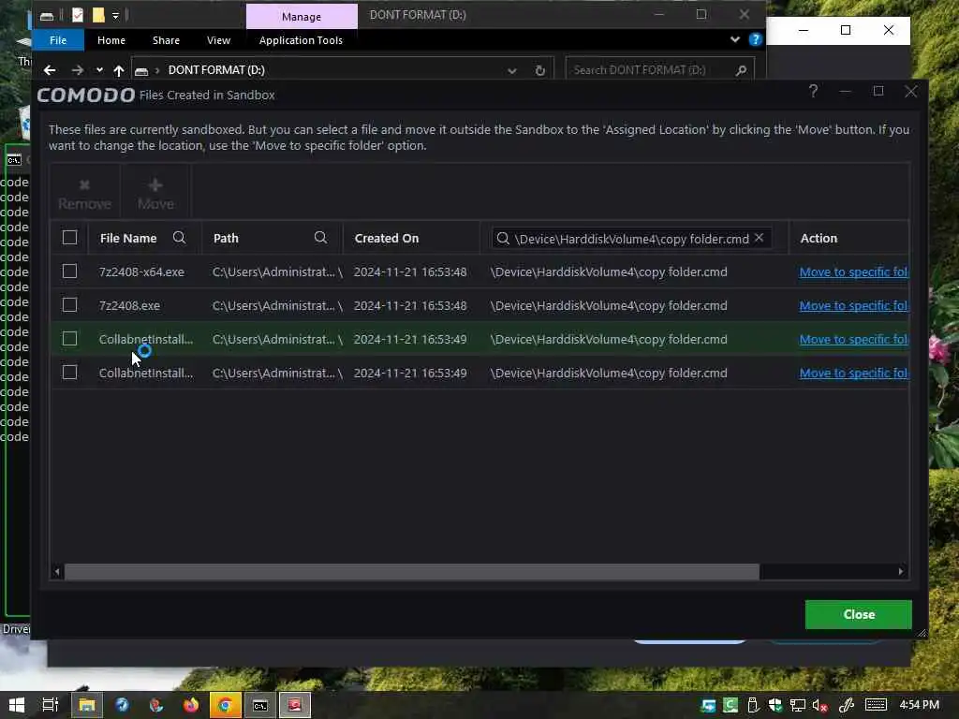Switch to Command Prompt taskbar window
959x719 pixels.
260,705
